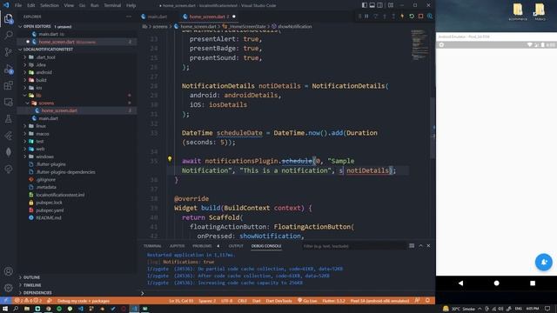557x313 pixels.
Task: Open the Extensions view
Action: tap(8, 85)
